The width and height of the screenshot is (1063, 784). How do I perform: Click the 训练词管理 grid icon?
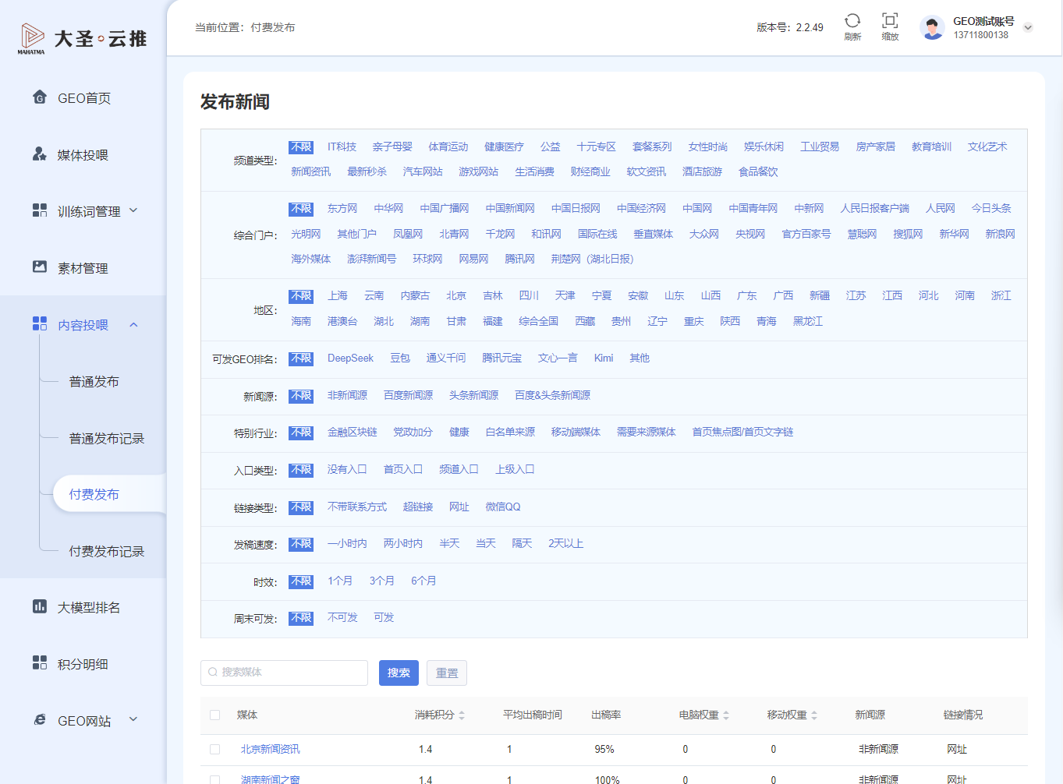click(40, 210)
